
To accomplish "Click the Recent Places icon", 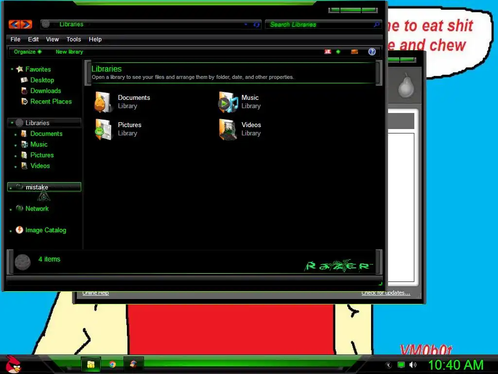I will (x=24, y=101).
